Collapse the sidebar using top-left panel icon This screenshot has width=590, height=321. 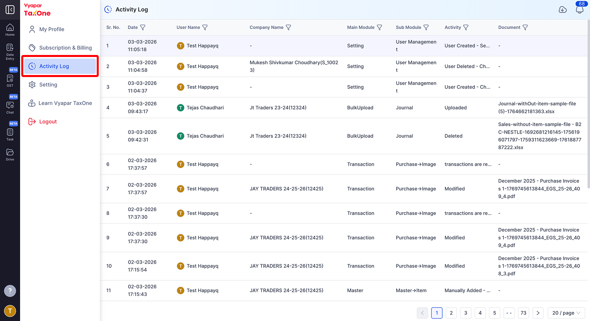10,10
